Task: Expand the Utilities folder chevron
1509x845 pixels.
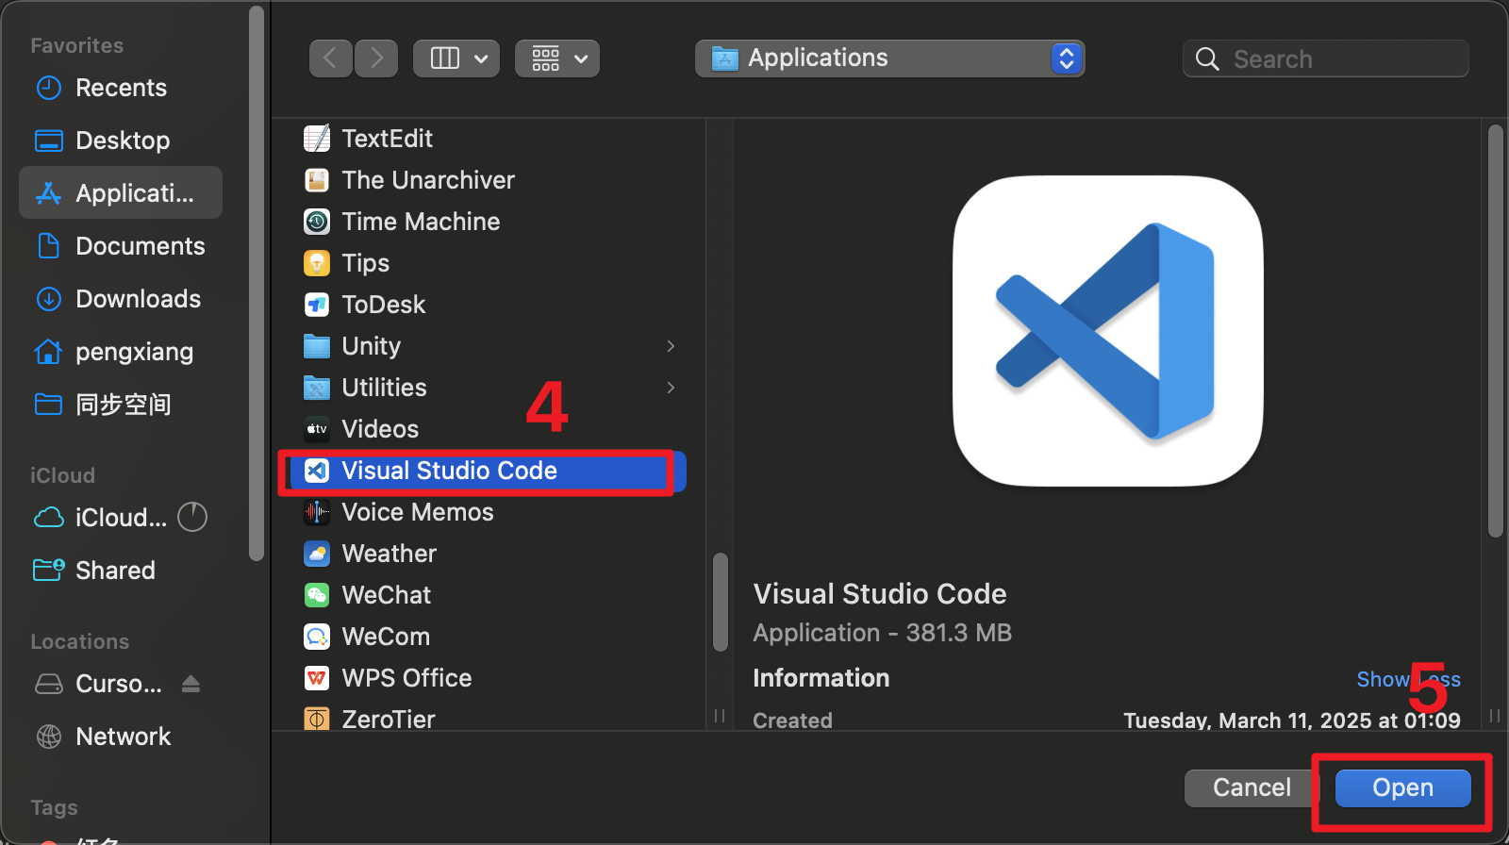Action: click(x=671, y=388)
